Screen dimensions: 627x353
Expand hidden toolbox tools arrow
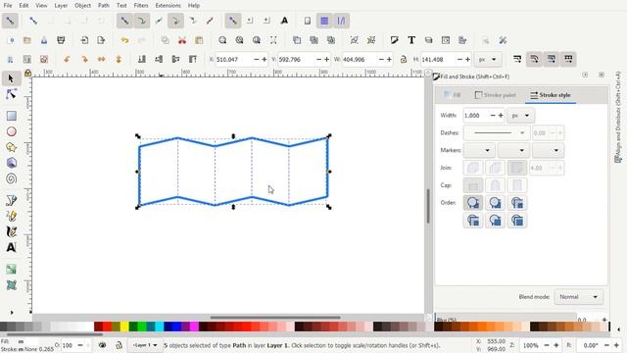pyautogui.click(x=12, y=312)
